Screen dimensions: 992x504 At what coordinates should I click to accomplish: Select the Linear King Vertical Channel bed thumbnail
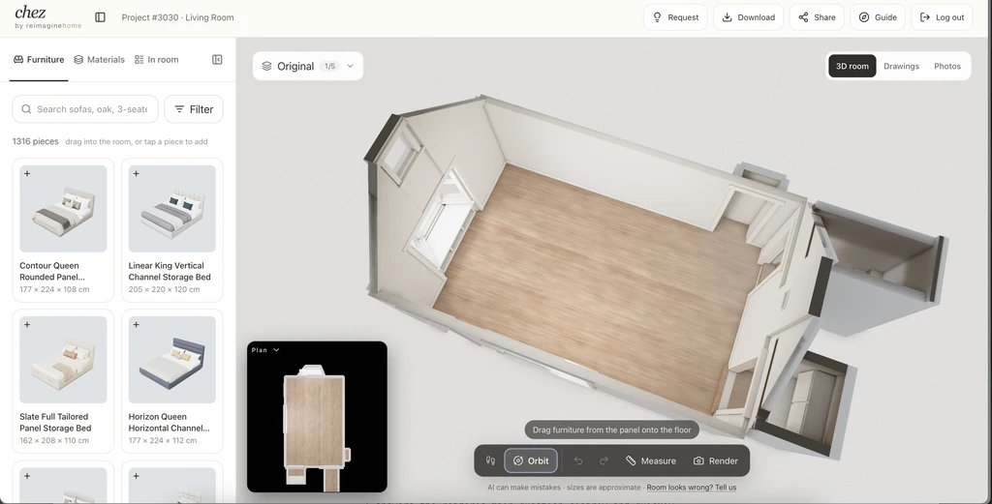click(172, 208)
